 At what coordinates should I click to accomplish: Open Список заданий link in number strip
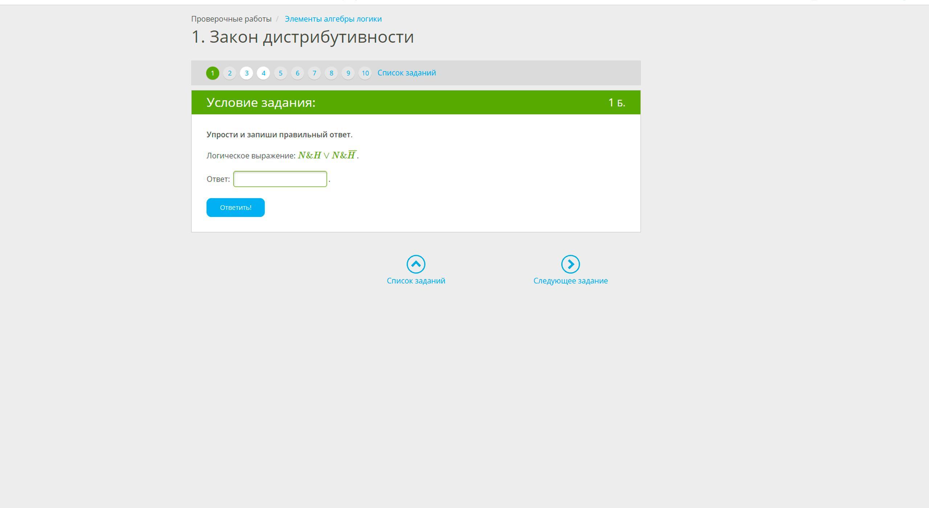click(406, 73)
